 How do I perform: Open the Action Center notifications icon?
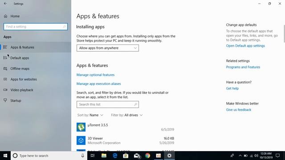point(278,156)
